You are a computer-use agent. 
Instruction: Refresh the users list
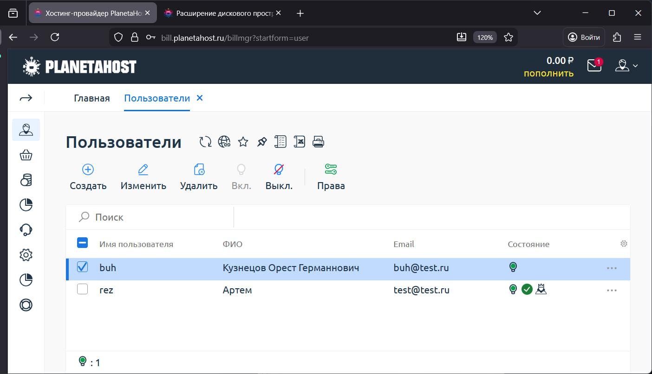pyautogui.click(x=205, y=141)
